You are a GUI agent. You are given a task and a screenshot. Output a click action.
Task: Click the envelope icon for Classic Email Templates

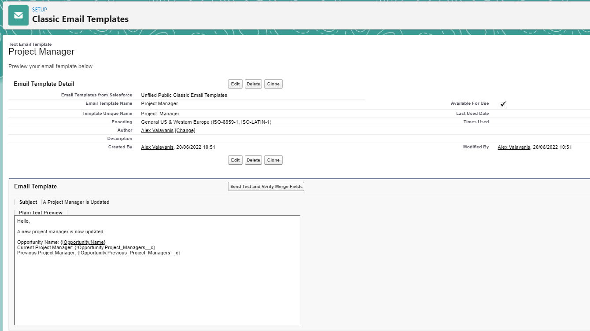[x=18, y=15]
